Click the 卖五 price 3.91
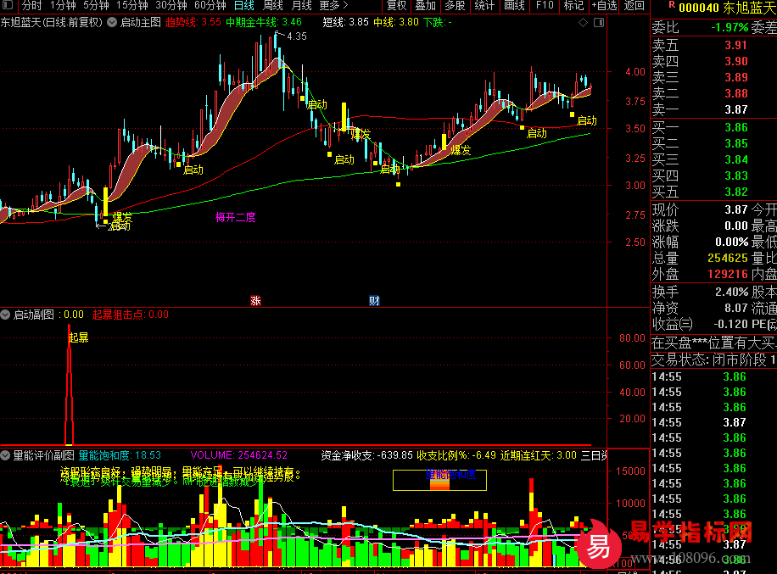Screen dimensions: 777x574 pyautogui.click(x=736, y=45)
